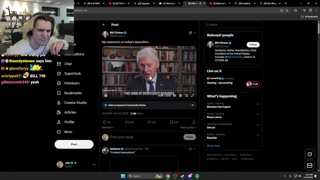Image resolution: width=320 pixels, height=180 pixels.
Task: Open Bookmarks in the sidebar
Action: click(x=69, y=93)
